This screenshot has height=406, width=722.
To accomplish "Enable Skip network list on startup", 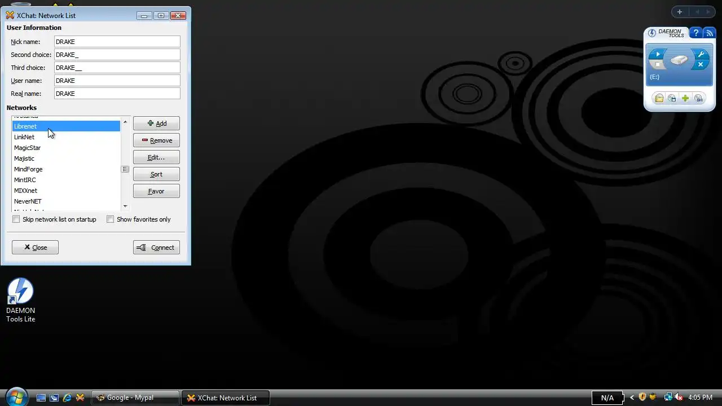I will pyautogui.click(x=16, y=219).
